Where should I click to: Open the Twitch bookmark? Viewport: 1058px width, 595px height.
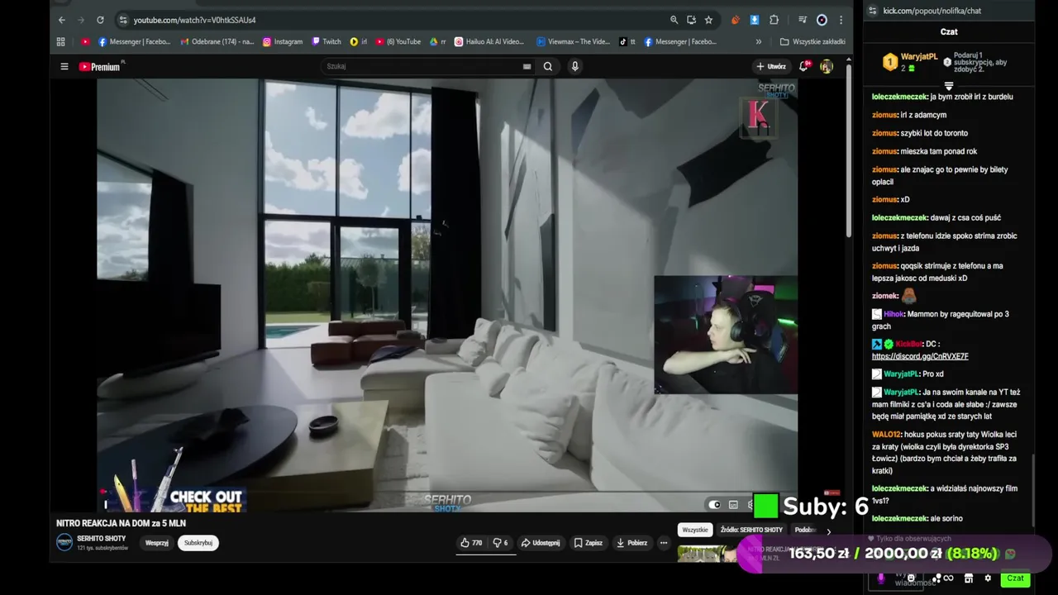point(326,41)
